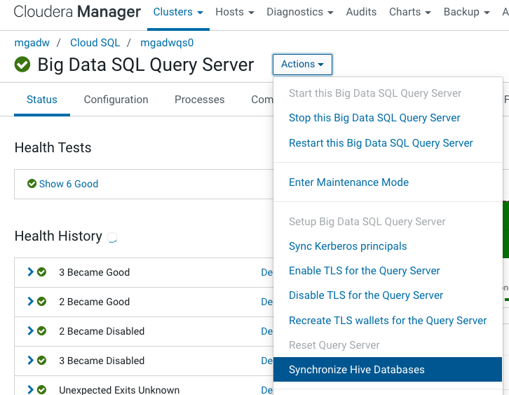Expand the 2 Became Disabled history row

pyautogui.click(x=31, y=331)
